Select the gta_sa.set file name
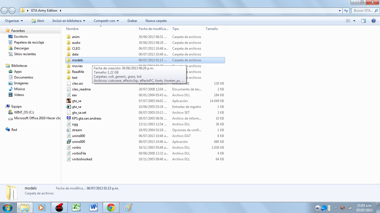The image size is (380, 213). [x=79, y=113]
